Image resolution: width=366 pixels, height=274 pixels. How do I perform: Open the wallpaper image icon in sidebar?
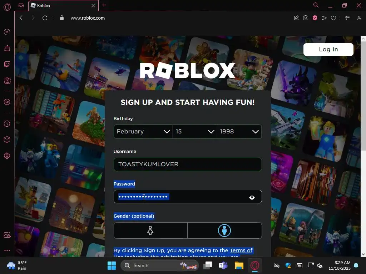click(x=7, y=235)
